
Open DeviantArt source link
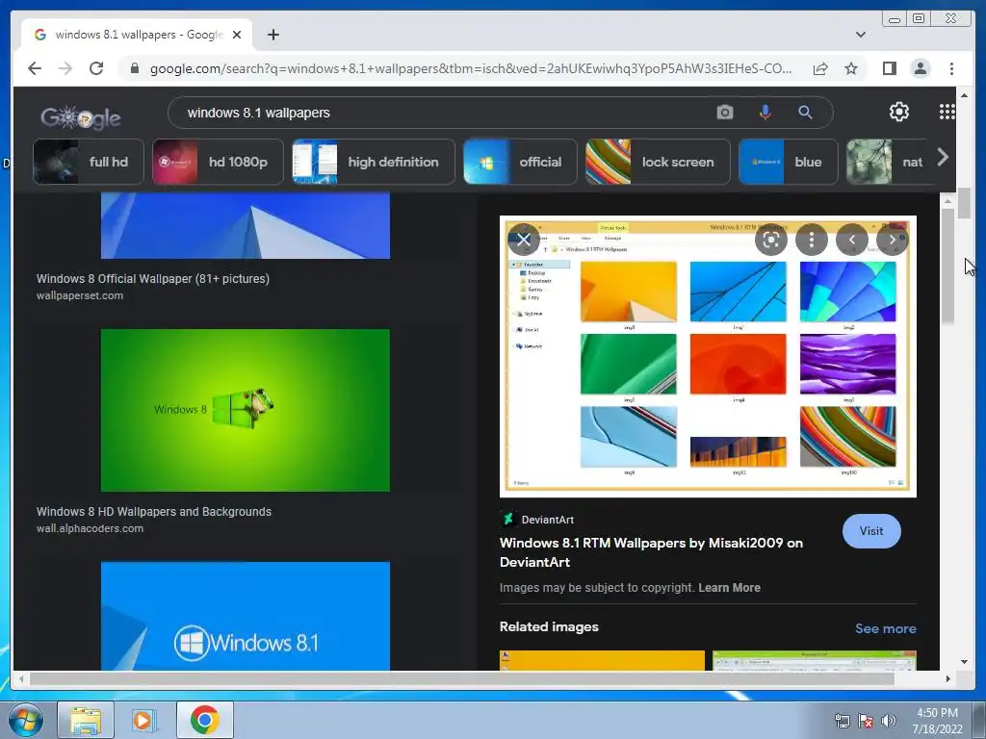[x=537, y=520]
